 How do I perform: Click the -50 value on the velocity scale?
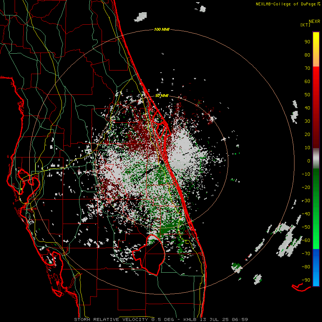point(306,227)
